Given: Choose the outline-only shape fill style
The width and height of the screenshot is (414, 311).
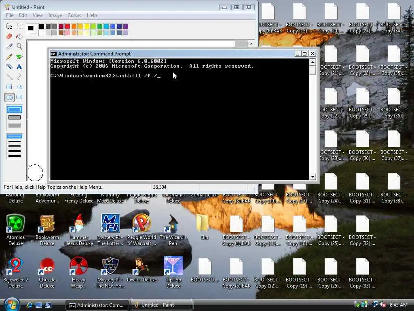Looking at the screenshot, I should coord(15,109).
